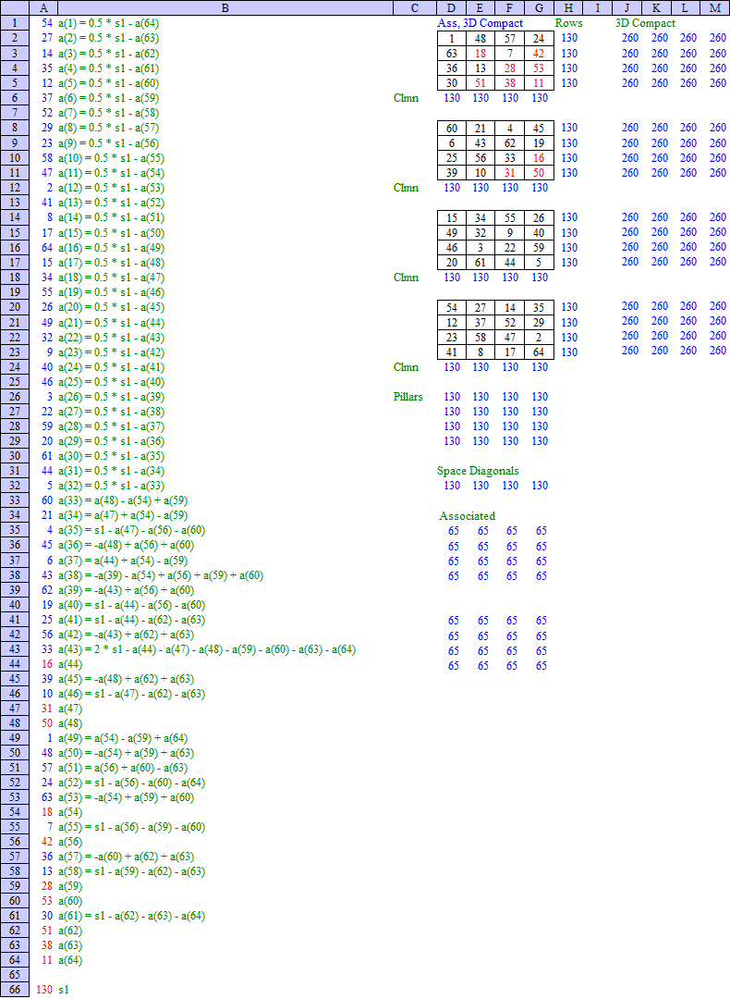
Task: Click the red value 50 beside a(48)
Action: [x=47, y=723]
